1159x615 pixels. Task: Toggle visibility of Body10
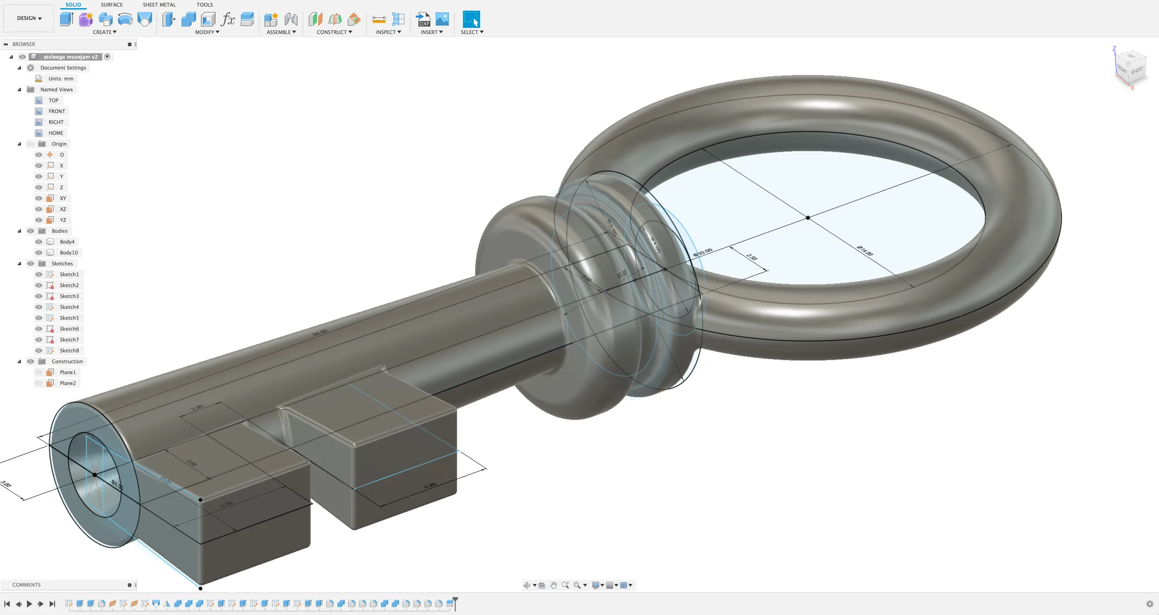coord(39,252)
